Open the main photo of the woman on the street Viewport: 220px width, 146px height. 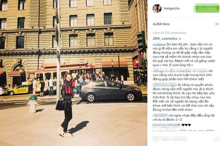point(74,73)
